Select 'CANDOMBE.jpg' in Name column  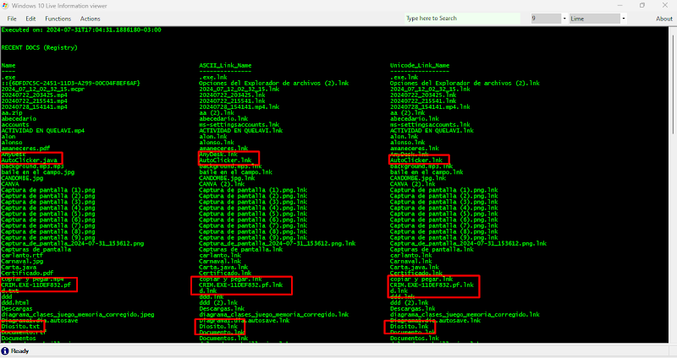pos(22,178)
